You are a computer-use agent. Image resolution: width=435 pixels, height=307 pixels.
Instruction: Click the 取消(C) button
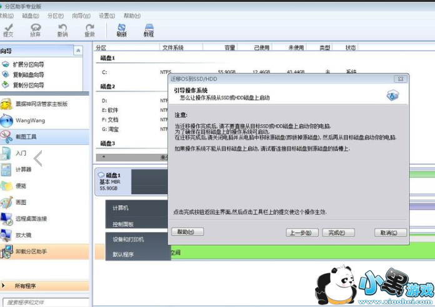[x=391, y=233]
